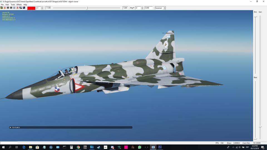Click the red color swatch
267x150 pixels.
pyautogui.click(x=31, y=8)
